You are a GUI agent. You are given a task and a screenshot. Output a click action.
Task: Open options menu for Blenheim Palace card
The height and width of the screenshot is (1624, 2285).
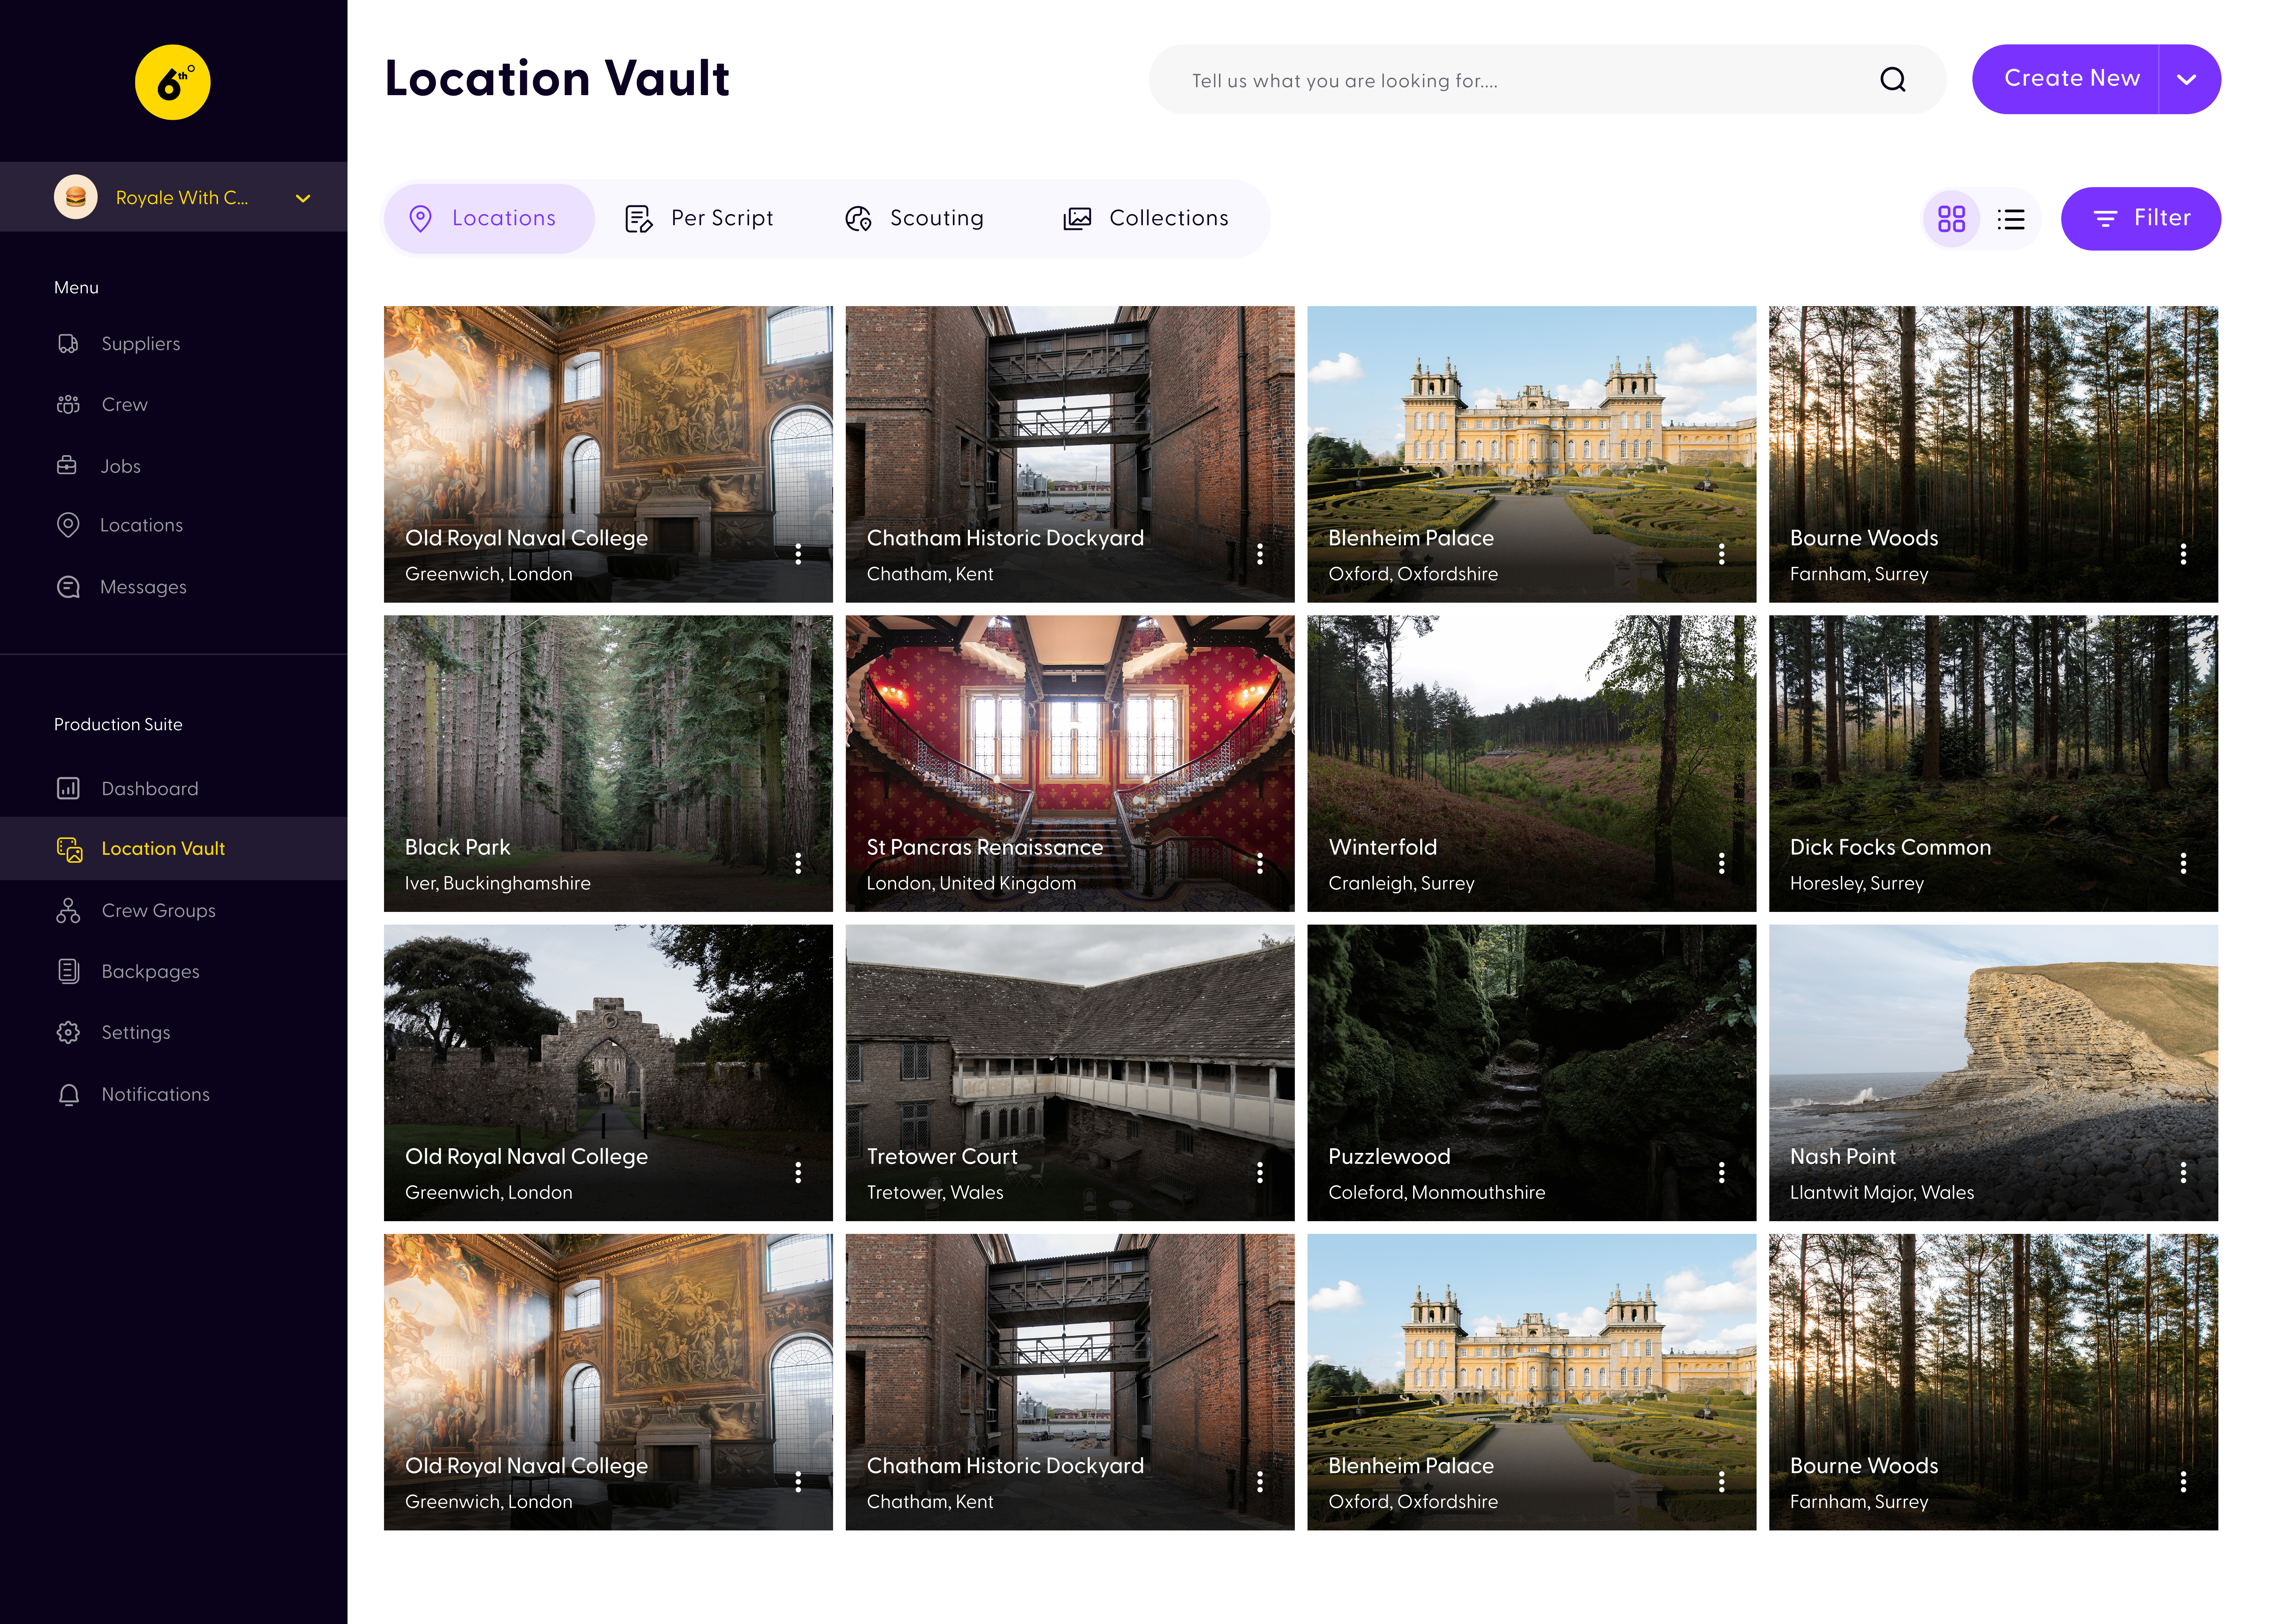tap(1721, 554)
